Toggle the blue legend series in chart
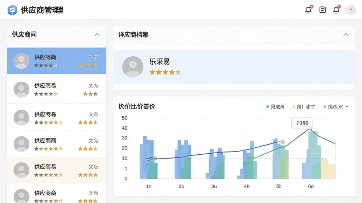 275,107
